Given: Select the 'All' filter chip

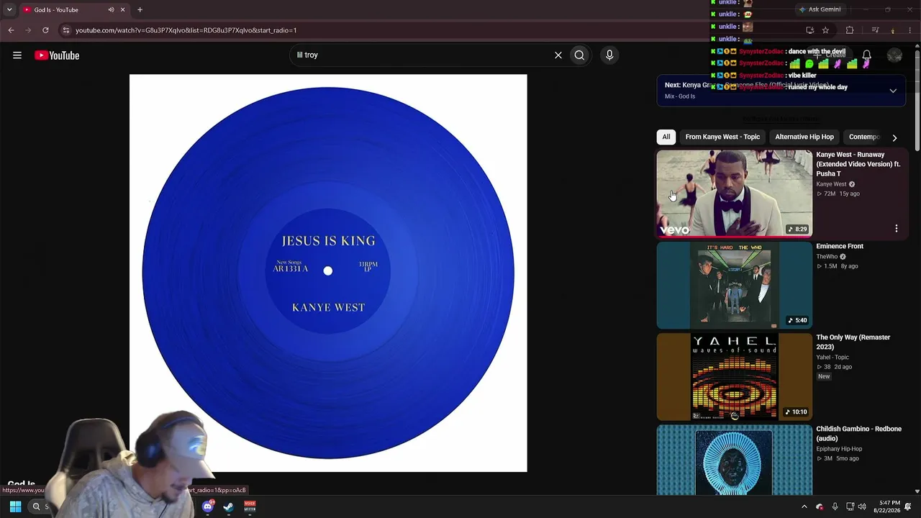Looking at the screenshot, I should click(666, 137).
